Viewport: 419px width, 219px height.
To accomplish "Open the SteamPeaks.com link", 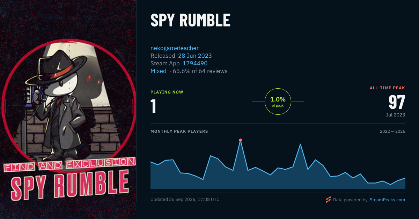I will 387,200.
